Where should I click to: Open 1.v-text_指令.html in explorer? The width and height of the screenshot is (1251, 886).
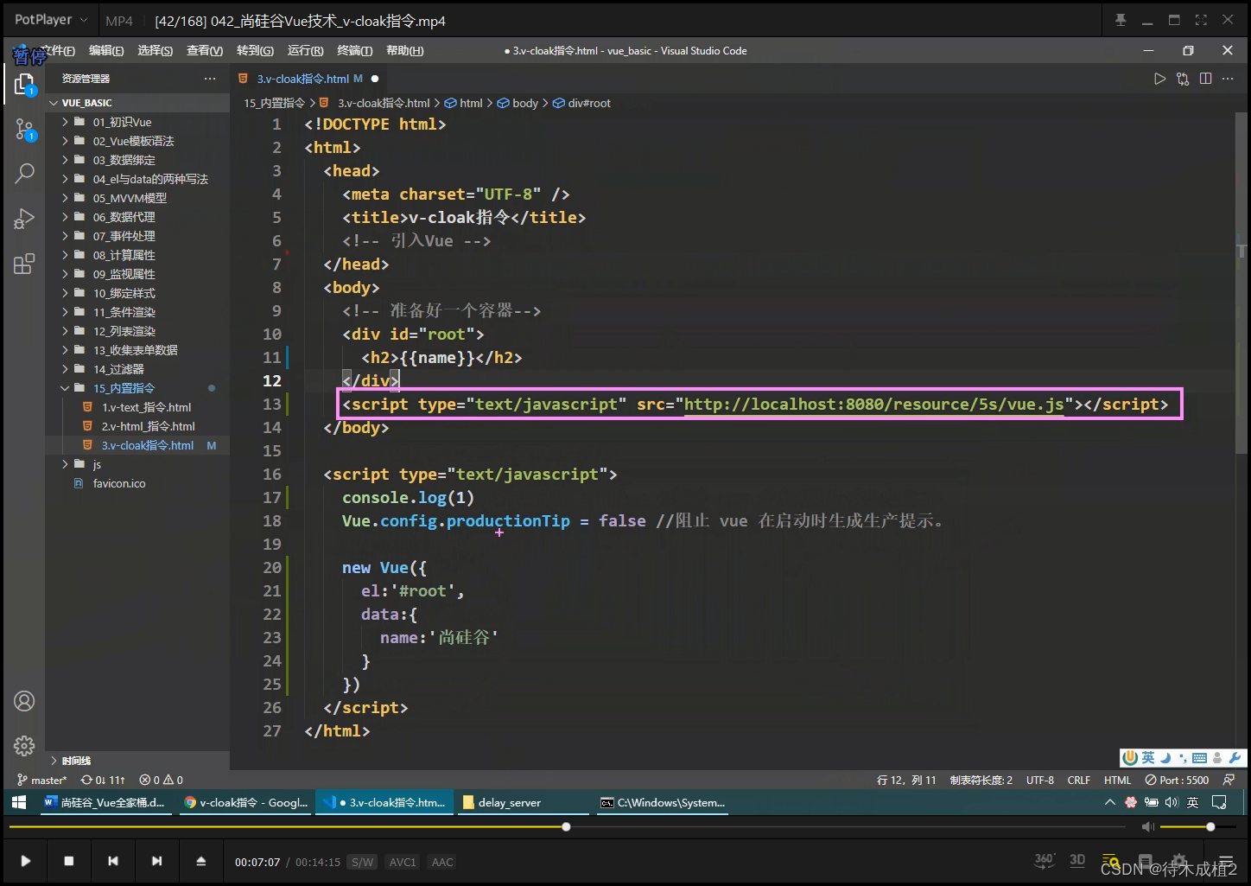click(138, 407)
